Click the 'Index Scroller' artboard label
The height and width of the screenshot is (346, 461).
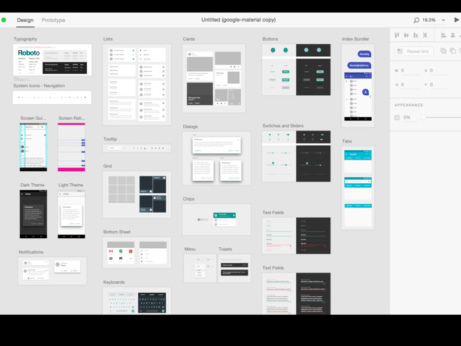coord(356,39)
